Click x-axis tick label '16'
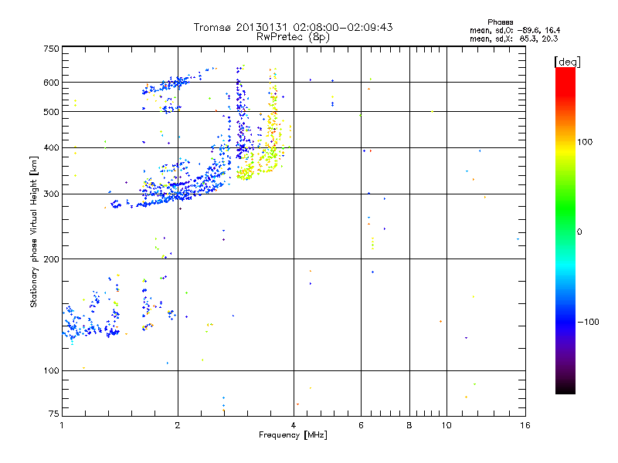This screenshot has width=618, height=463. pyautogui.click(x=525, y=425)
